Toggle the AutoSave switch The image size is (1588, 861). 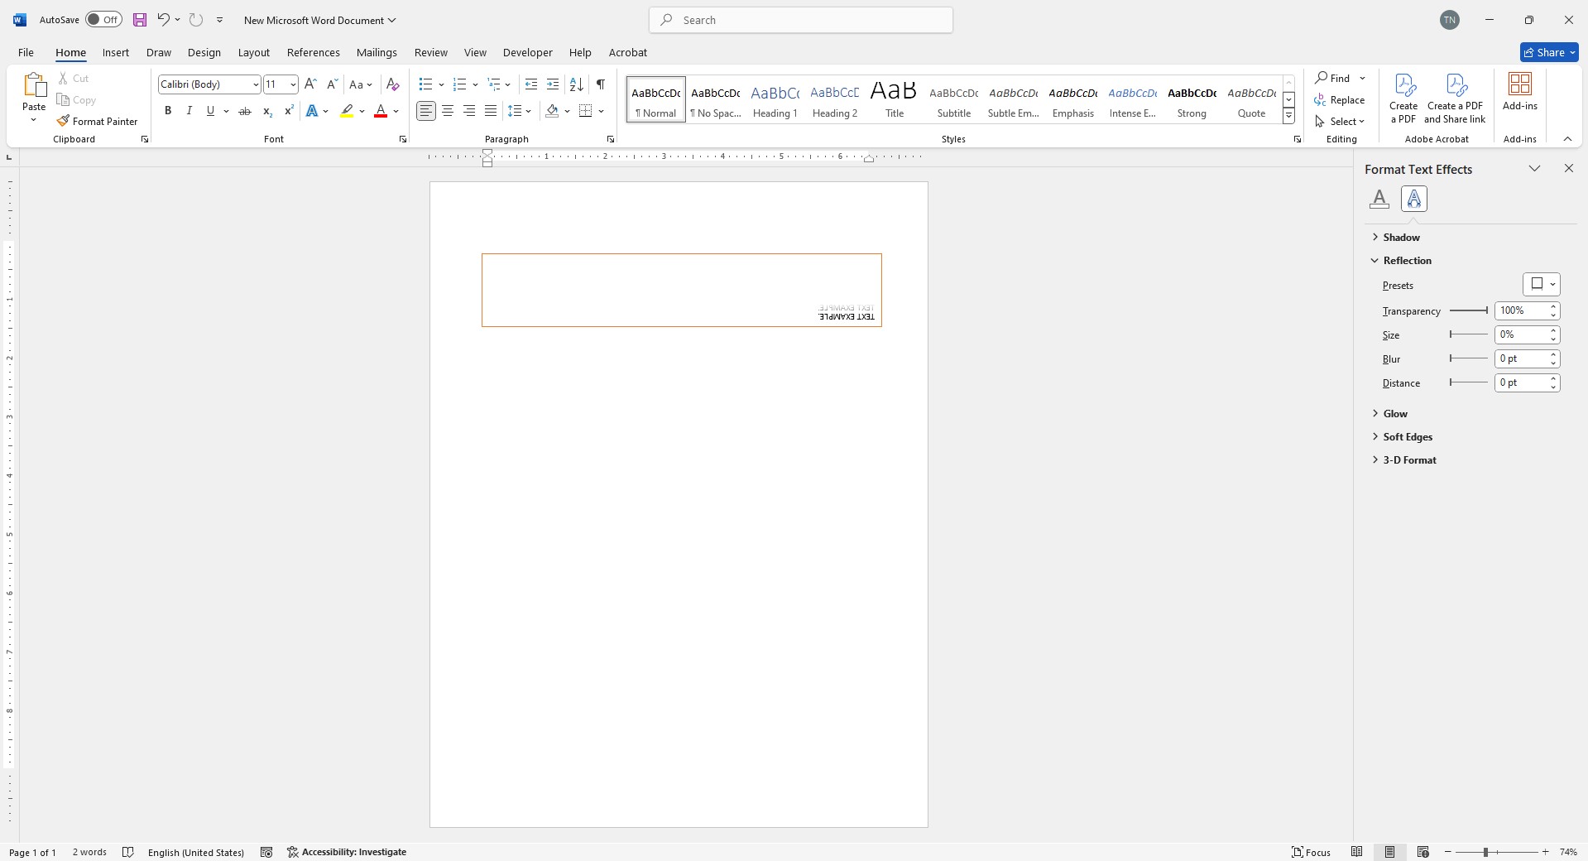[103, 20]
